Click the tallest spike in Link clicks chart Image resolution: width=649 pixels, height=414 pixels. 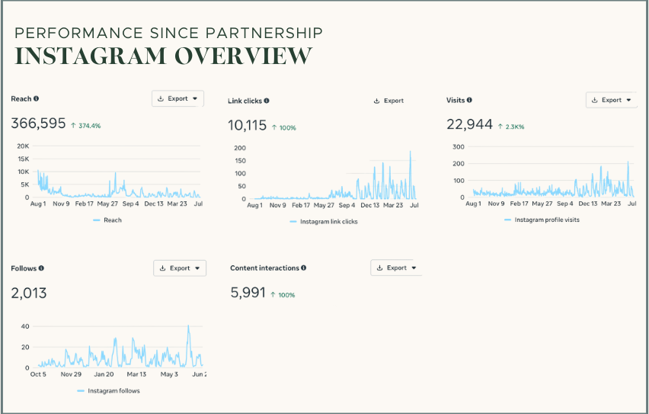[410, 152]
